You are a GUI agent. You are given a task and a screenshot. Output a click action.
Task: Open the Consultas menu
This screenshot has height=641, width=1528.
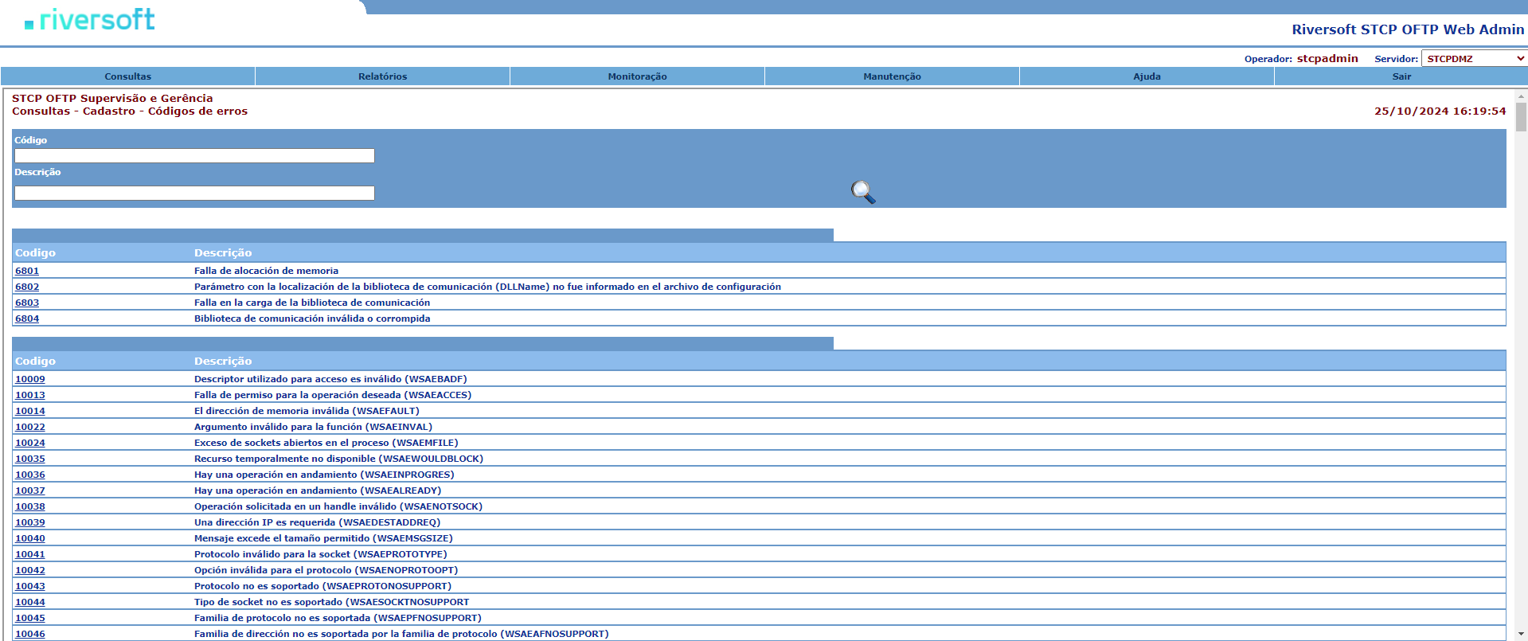(x=127, y=76)
